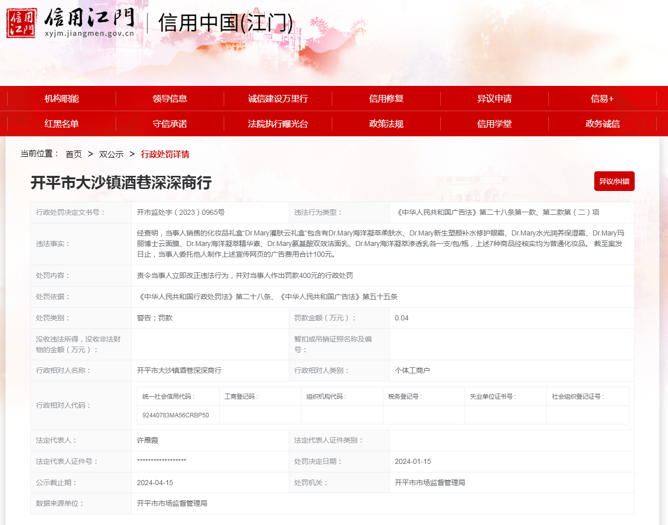Click the 处罚内容 text about 罚款400元
Image resolution: width=668 pixels, height=525 pixels.
[245, 275]
